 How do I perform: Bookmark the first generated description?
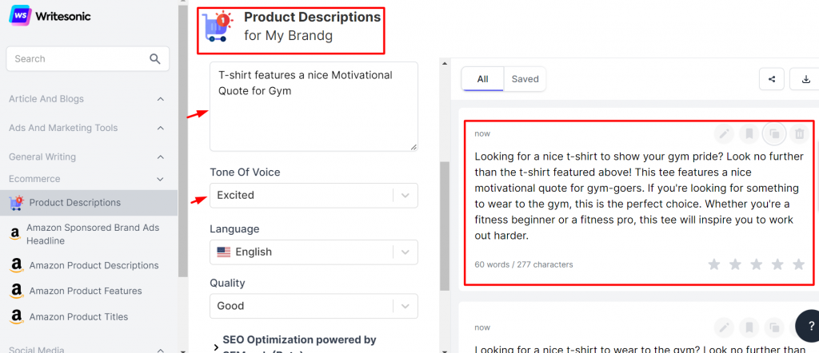(x=749, y=133)
